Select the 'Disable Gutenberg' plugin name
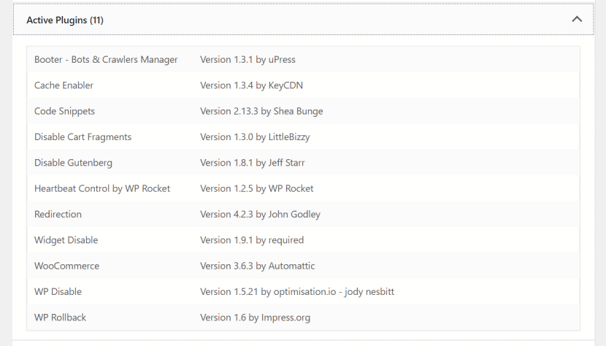Screen dimensions: 606x346 (x=74, y=163)
